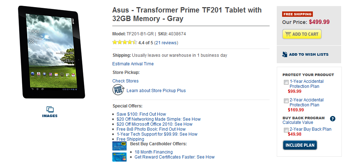This screenshot has width=354, height=166.
Task: Enable the 2-Year Buy Back Plan checkbox
Action: coord(286,130)
